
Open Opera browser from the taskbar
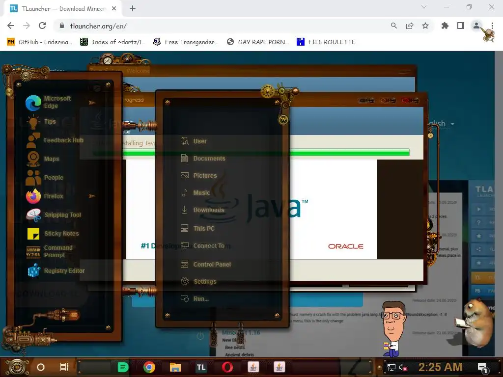[227, 367]
